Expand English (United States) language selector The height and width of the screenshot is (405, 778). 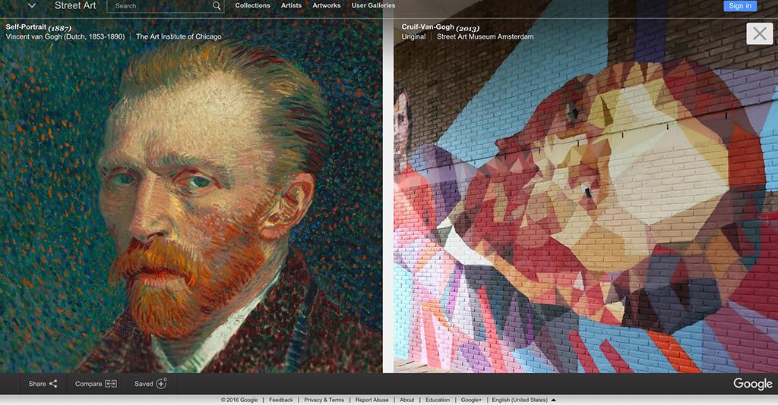point(524,400)
